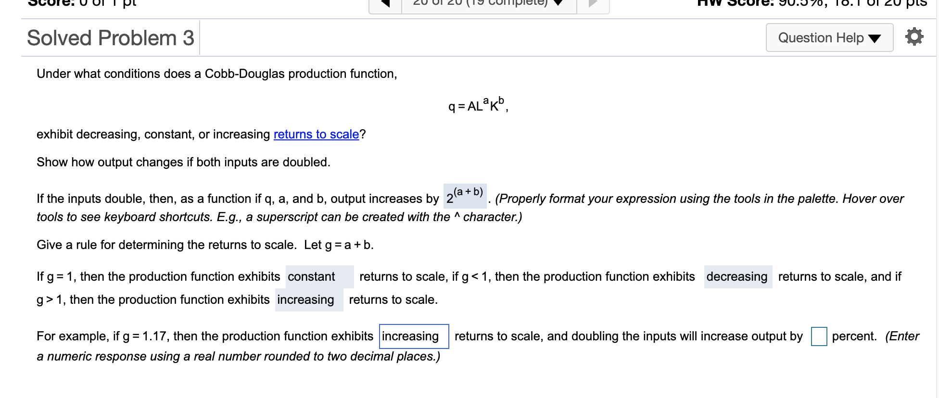Click the formula q = AL^a K^b
939x398 pixels.
tap(478, 104)
